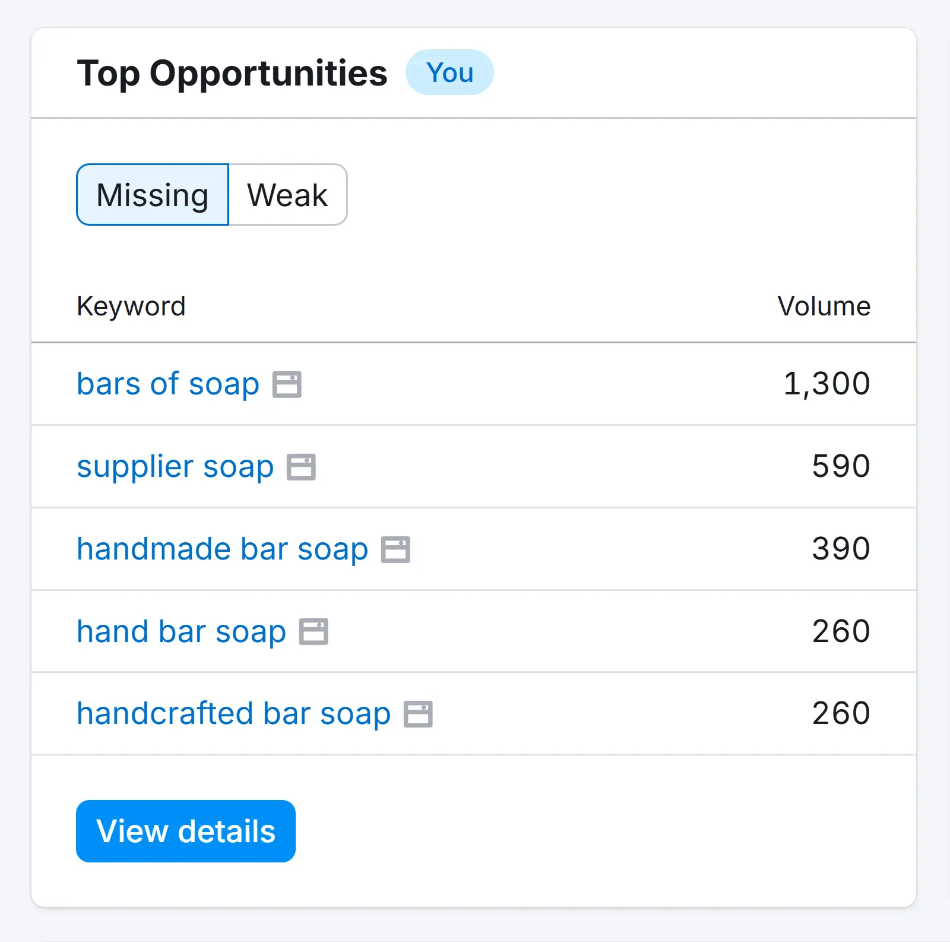Open the "hand bar soap" keyword link

(180, 630)
